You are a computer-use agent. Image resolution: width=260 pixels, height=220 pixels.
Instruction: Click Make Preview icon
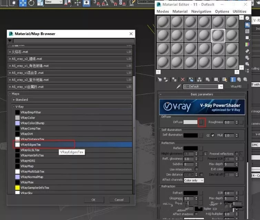[x=247, y=51]
